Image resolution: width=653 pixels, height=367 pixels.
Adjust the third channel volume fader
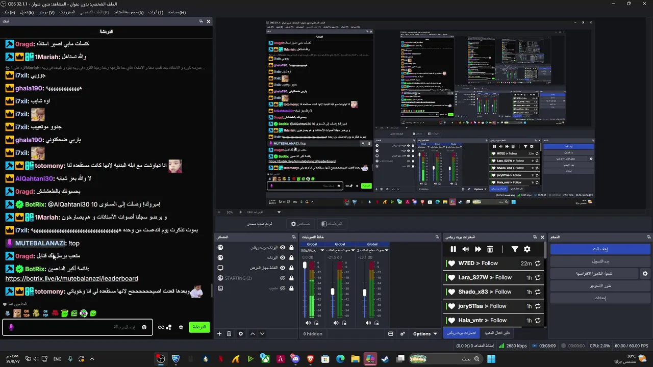[x=364, y=293]
